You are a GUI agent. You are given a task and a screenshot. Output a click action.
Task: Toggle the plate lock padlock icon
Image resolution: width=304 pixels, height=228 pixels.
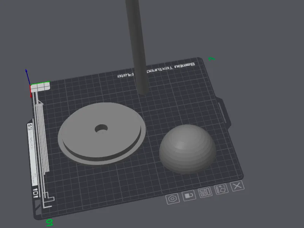(x=189, y=196)
